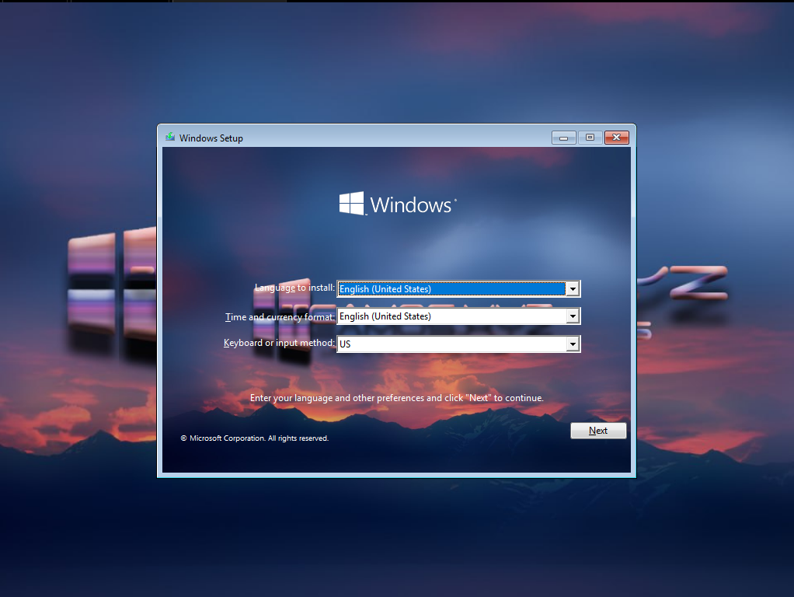Click the 'Keyboard or input method:' label
The height and width of the screenshot is (597, 794).
pyautogui.click(x=279, y=343)
